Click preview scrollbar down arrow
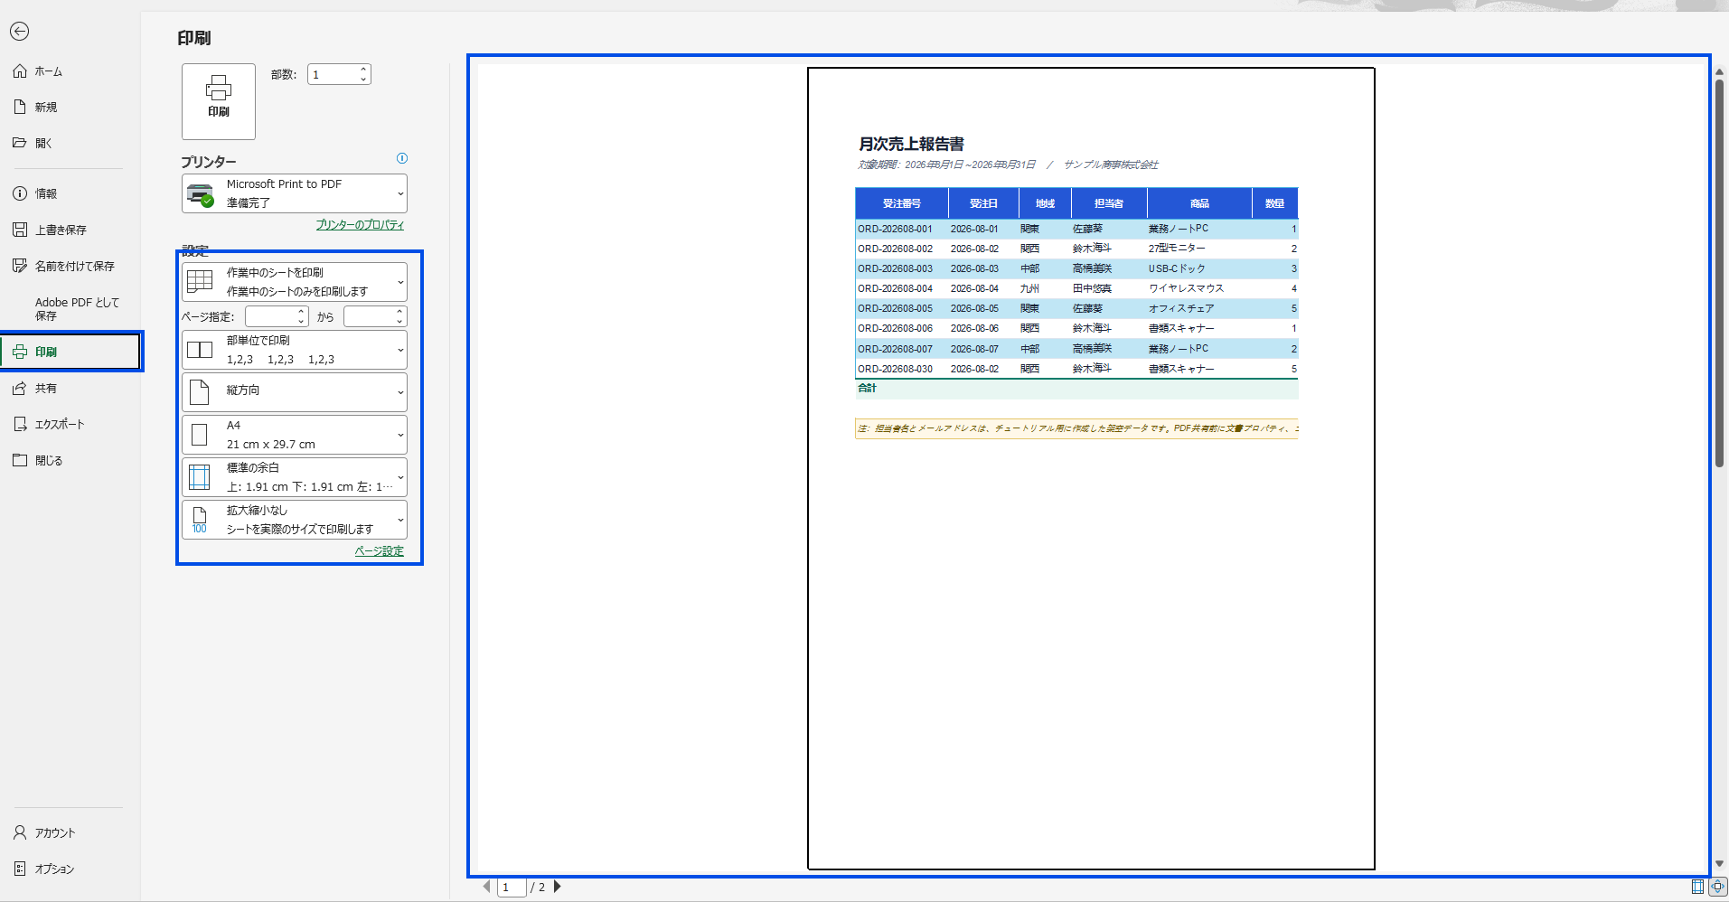1729x902 pixels. (x=1720, y=864)
